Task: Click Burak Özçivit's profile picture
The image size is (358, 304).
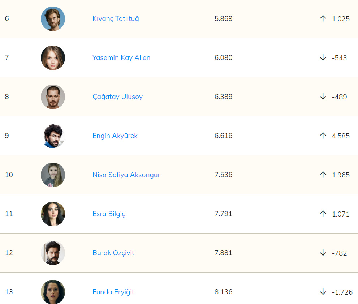Action: [x=53, y=253]
